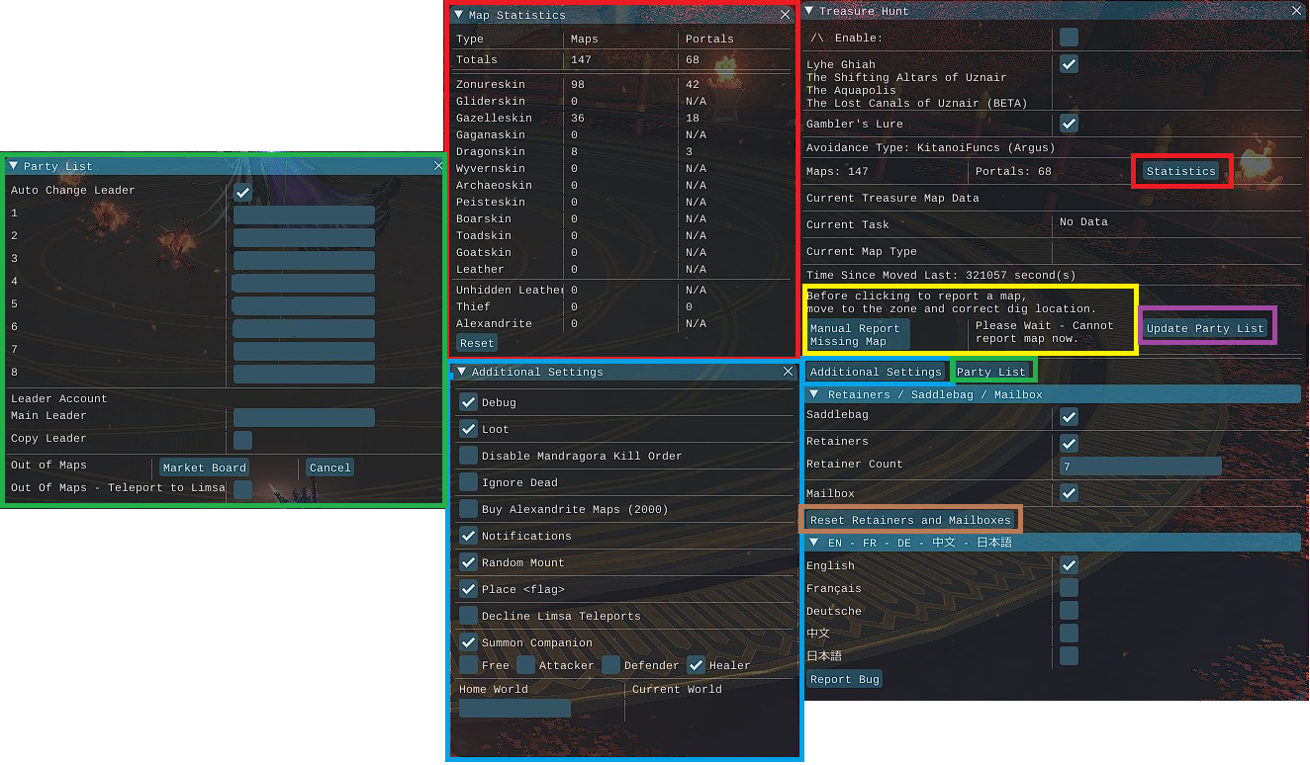This screenshot has width=1310, height=765.
Task: Collapse the Treasure Hunt window
Action: click(808, 11)
